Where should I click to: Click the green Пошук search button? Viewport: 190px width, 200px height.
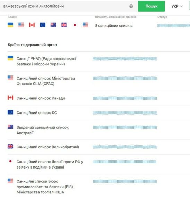(x=152, y=6)
